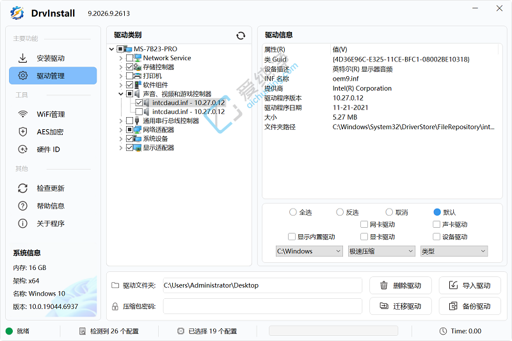Click the USB icon beside 通用串行总线控制器
Viewport: 512px width, 341px height.
137,121
